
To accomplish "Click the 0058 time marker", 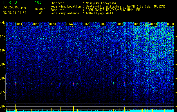I will [137, 24].
